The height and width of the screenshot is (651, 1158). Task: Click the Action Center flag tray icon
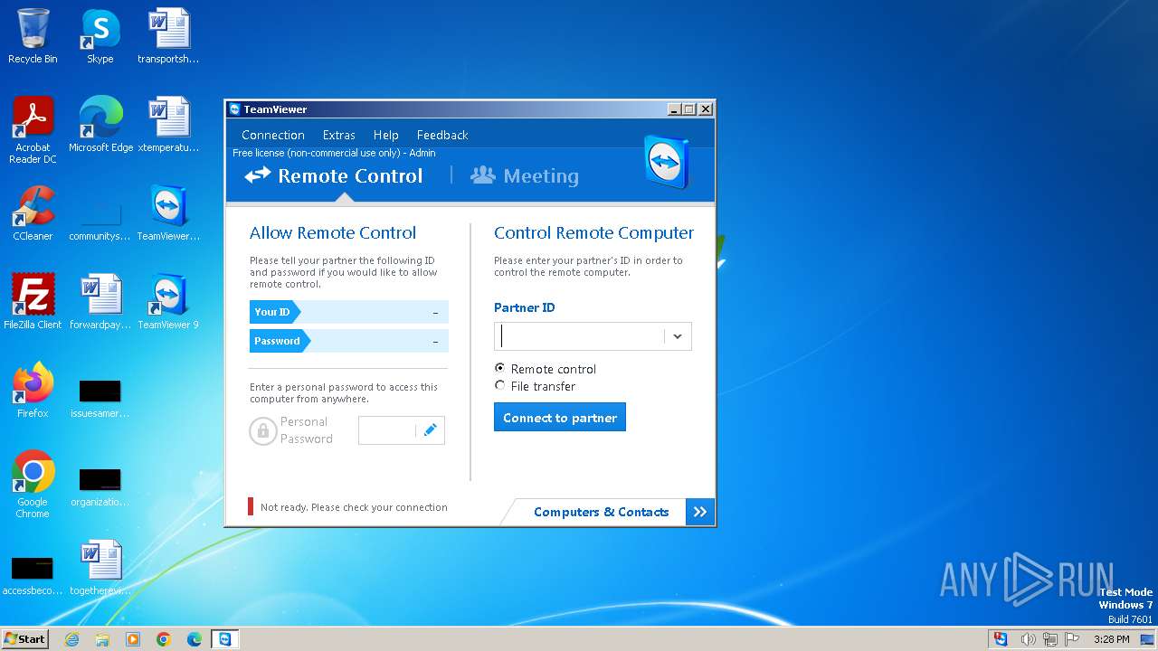pyautogui.click(x=1073, y=639)
